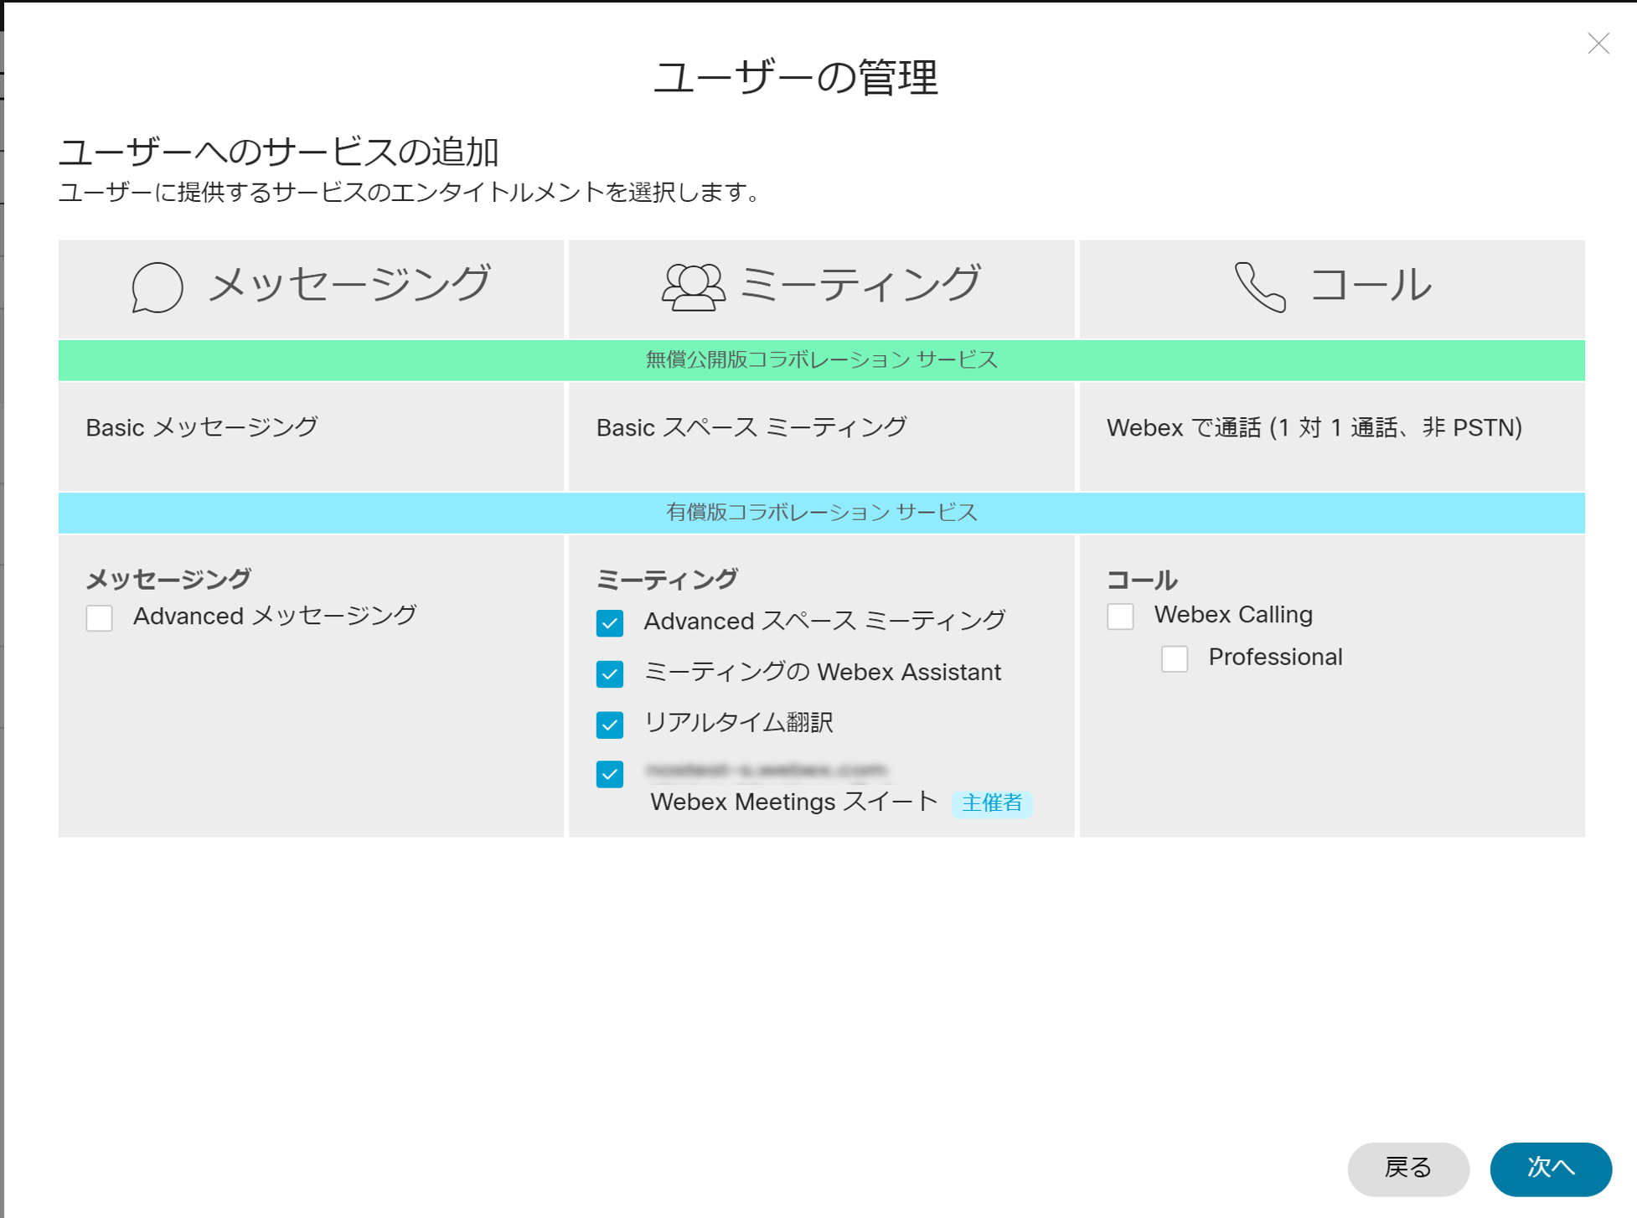The width and height of the screenshot is (1637, 1218).
Task: Click the bold ミーティング section label
Action: (667, 579)
